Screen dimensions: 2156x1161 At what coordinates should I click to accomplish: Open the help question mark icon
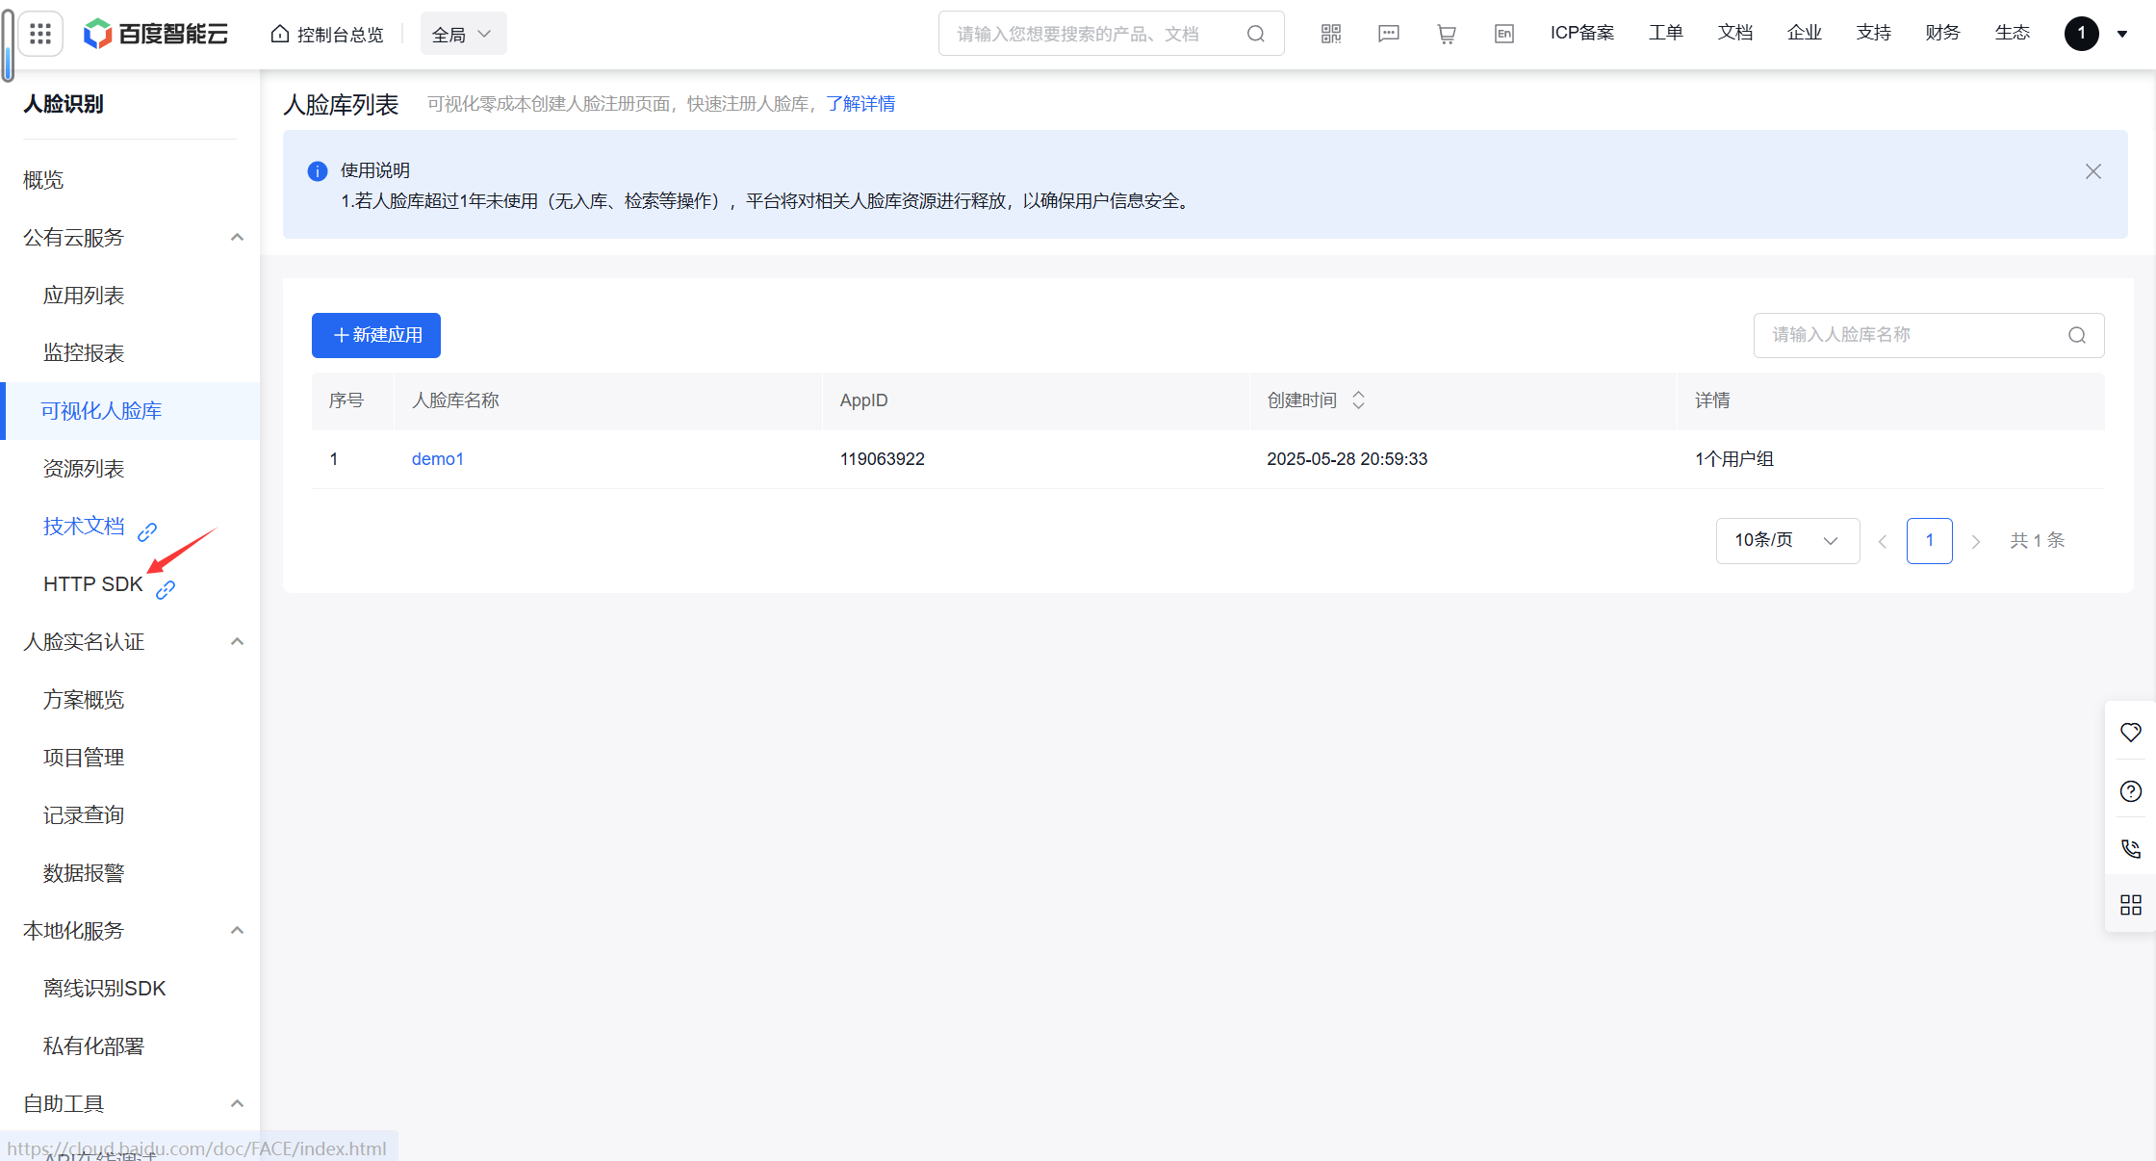tap(2130, 791)
